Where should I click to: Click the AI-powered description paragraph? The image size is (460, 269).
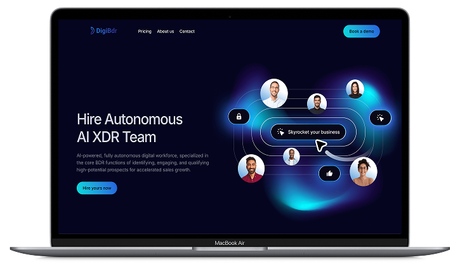click(x=142, y=162)
